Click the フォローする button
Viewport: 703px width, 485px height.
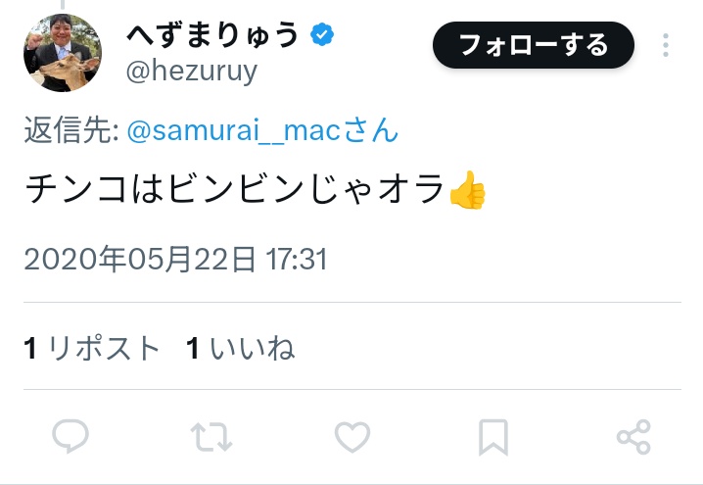pos(534,45)
